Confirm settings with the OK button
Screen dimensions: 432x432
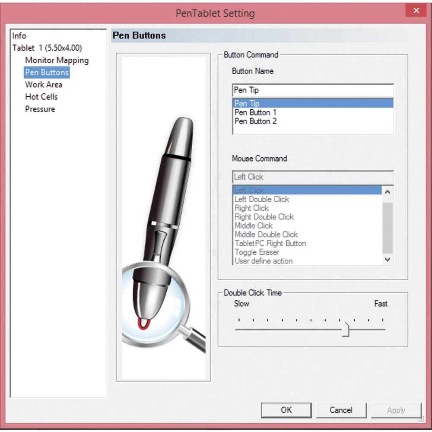click(286, 410)
